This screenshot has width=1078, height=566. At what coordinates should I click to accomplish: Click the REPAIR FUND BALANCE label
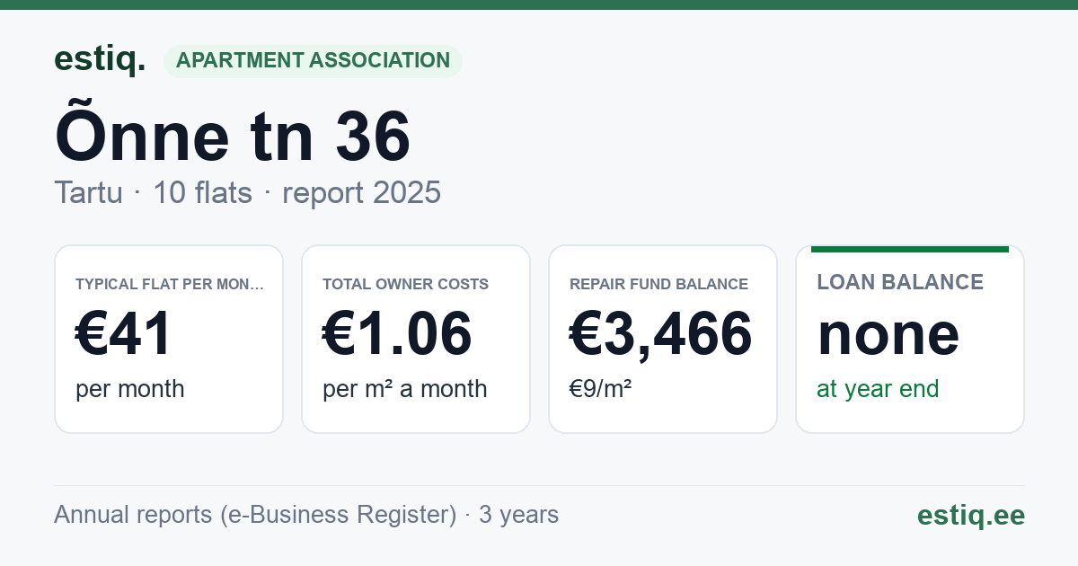tap(658, 284)
